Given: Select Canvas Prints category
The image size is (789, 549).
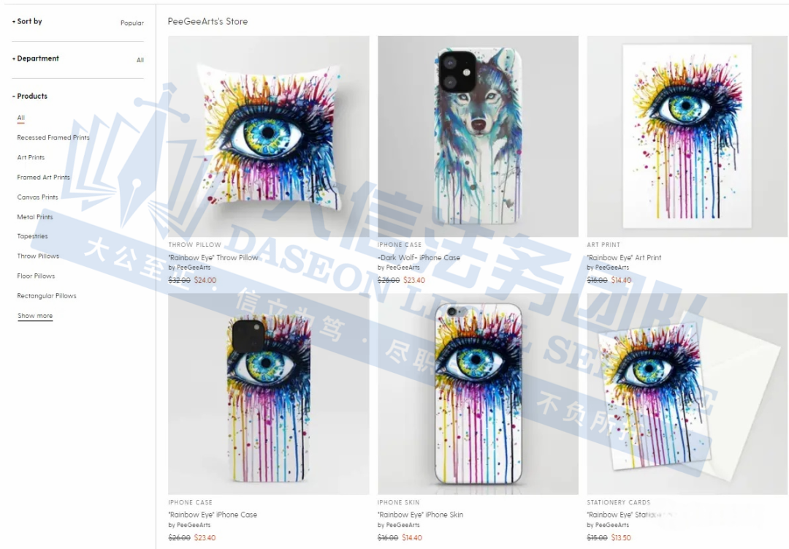Looking at the screenshot, I should (x=37, y=197).
